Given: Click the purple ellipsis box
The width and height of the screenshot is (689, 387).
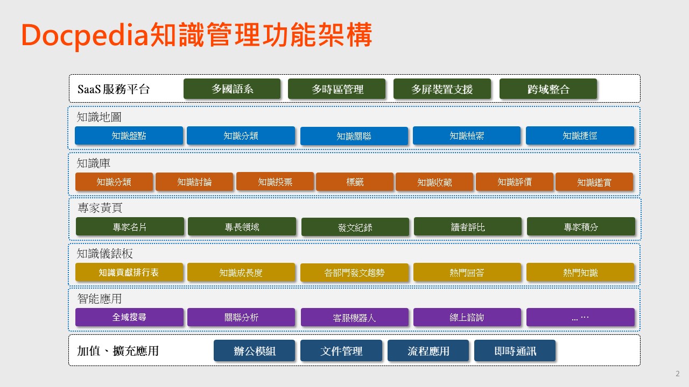Looking at the screenshot, I should [580, 317].
